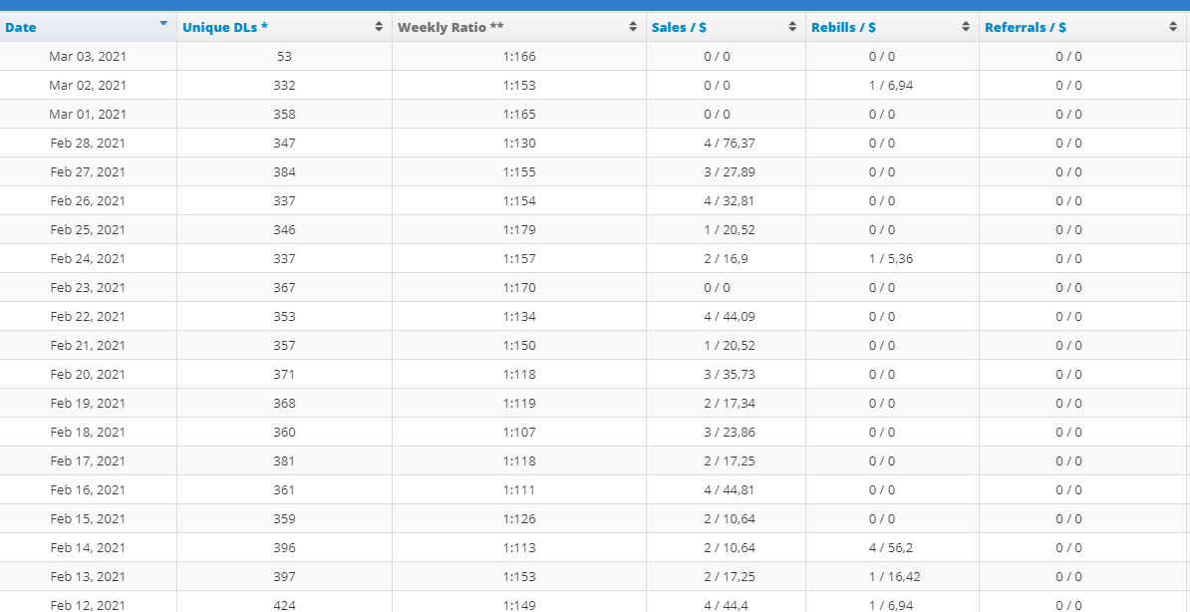Click sort arrows in Referrals / $ header
The width and height of the screenshot is (1190, 612).
click(x=1173, y=27)
